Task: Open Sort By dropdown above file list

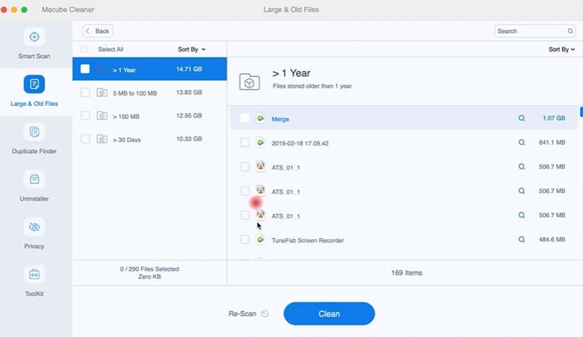Action: pos(561,49)
